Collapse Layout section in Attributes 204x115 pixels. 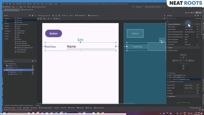(168, 48)
